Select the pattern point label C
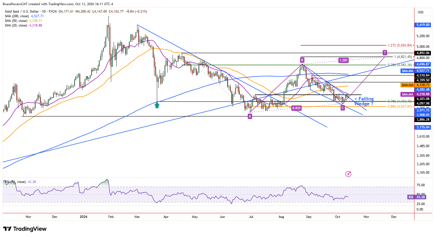The height and width of the screenshot is (237, 435). [x=343, y=108]
